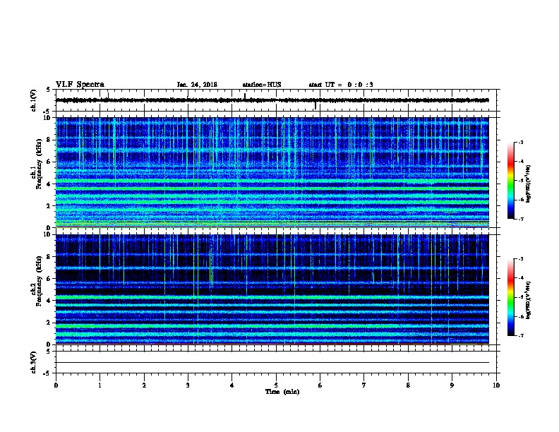559x432 pixels.
Task: Click the downward spike in ch.1 waveform
Action: click(x=315, y=106)
